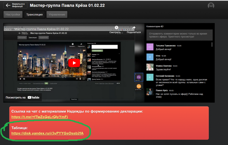
Task: Click the inner video play triangle control
Action: pos(20,79)
